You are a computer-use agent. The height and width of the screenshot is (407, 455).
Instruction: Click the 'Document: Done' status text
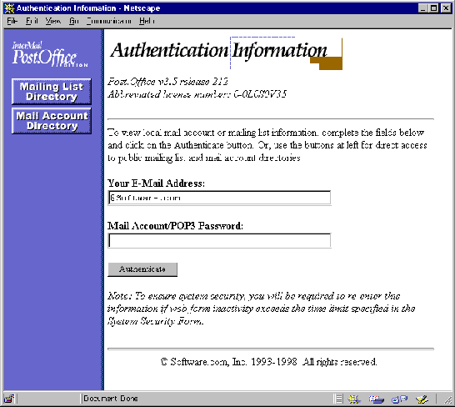tap(111, 399)
